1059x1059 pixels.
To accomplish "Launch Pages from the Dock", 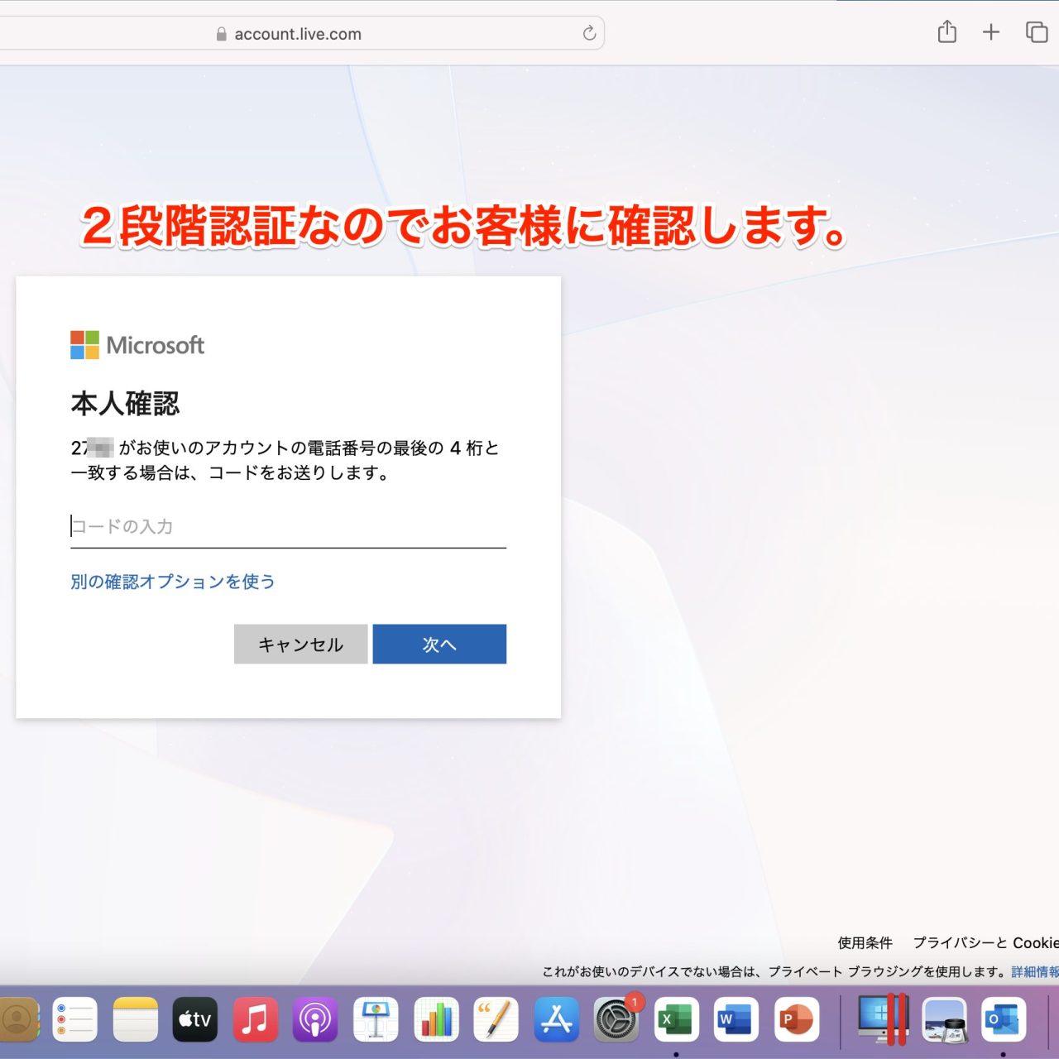I will (x=496, y=1019).
